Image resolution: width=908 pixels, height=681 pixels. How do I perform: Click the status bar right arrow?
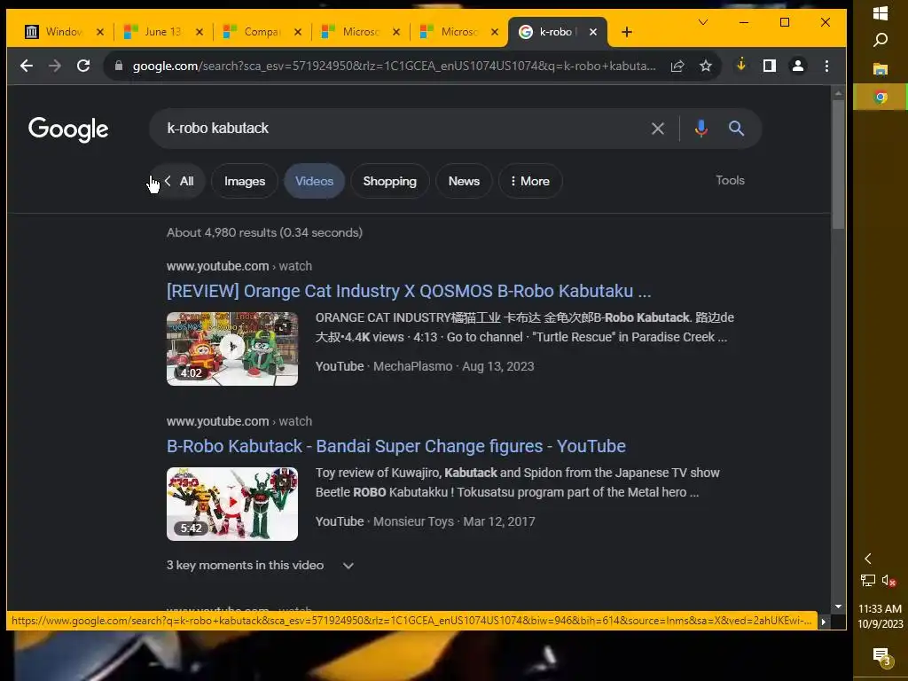[823, 622]
